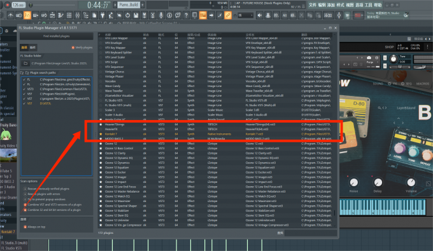Viewport: 433px width, 251px height.
Task: Open the snap selector dropdown in toolbar
Action: (245, 15)
